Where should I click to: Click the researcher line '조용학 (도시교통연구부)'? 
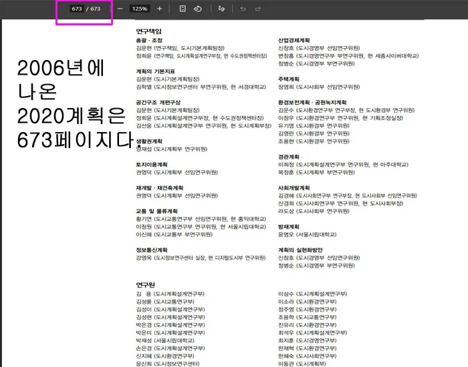point(307,317)
